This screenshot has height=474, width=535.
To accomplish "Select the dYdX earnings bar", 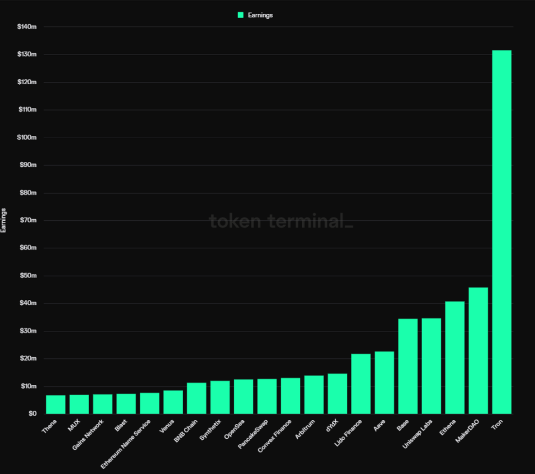I will (337, 394).
